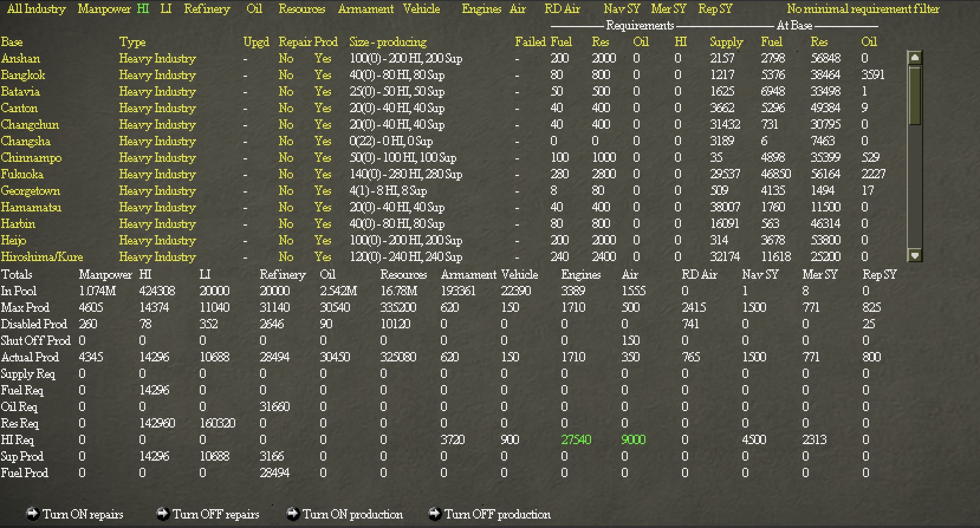Click Georgetown size text 4(1) - 8 HI, 8 Sup

388,191
